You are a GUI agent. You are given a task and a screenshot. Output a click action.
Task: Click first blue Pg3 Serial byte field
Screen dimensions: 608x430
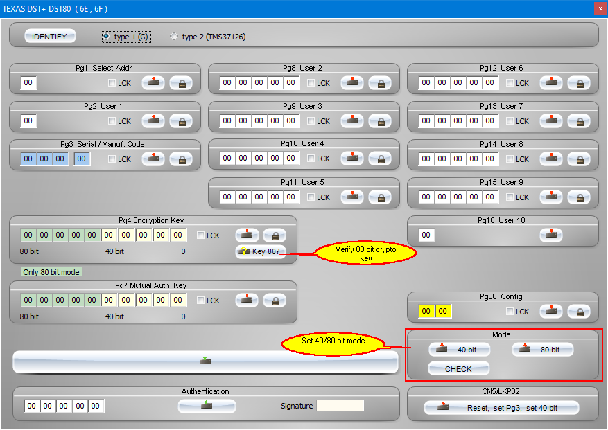pyautogui.click(x=28, y=159)
